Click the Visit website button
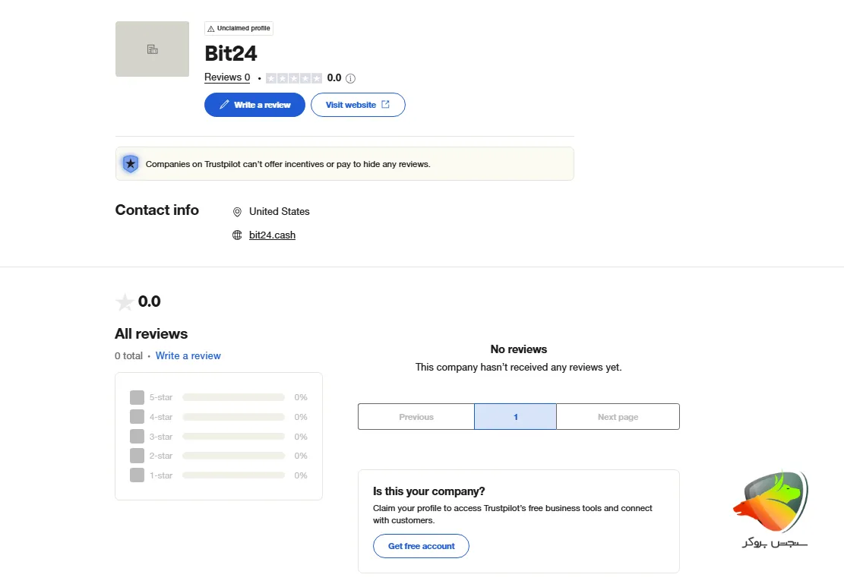844x584 pixels. 358,104
